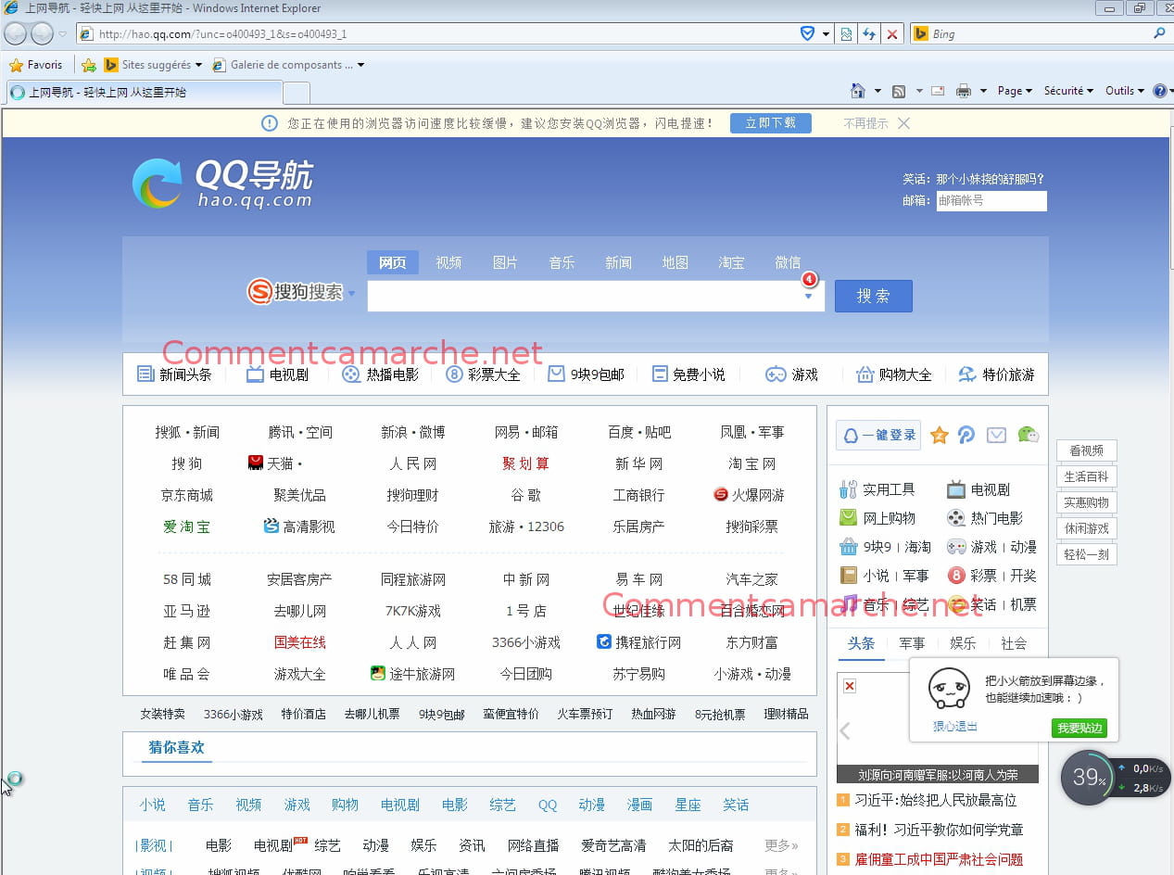Click the 邮箱帐号 input field

(991, 200)
